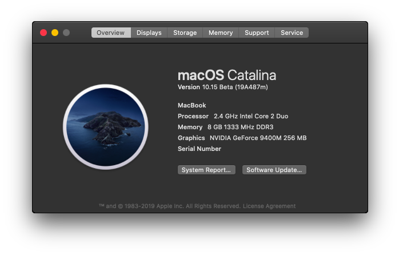Viewport: 399px width, 255px height.
Task: Select the Storage tab
Action: (185, 33)
